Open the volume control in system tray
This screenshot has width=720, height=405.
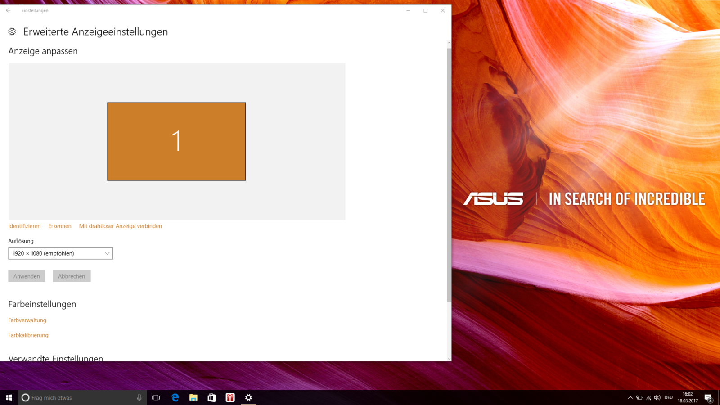[657, 397]
